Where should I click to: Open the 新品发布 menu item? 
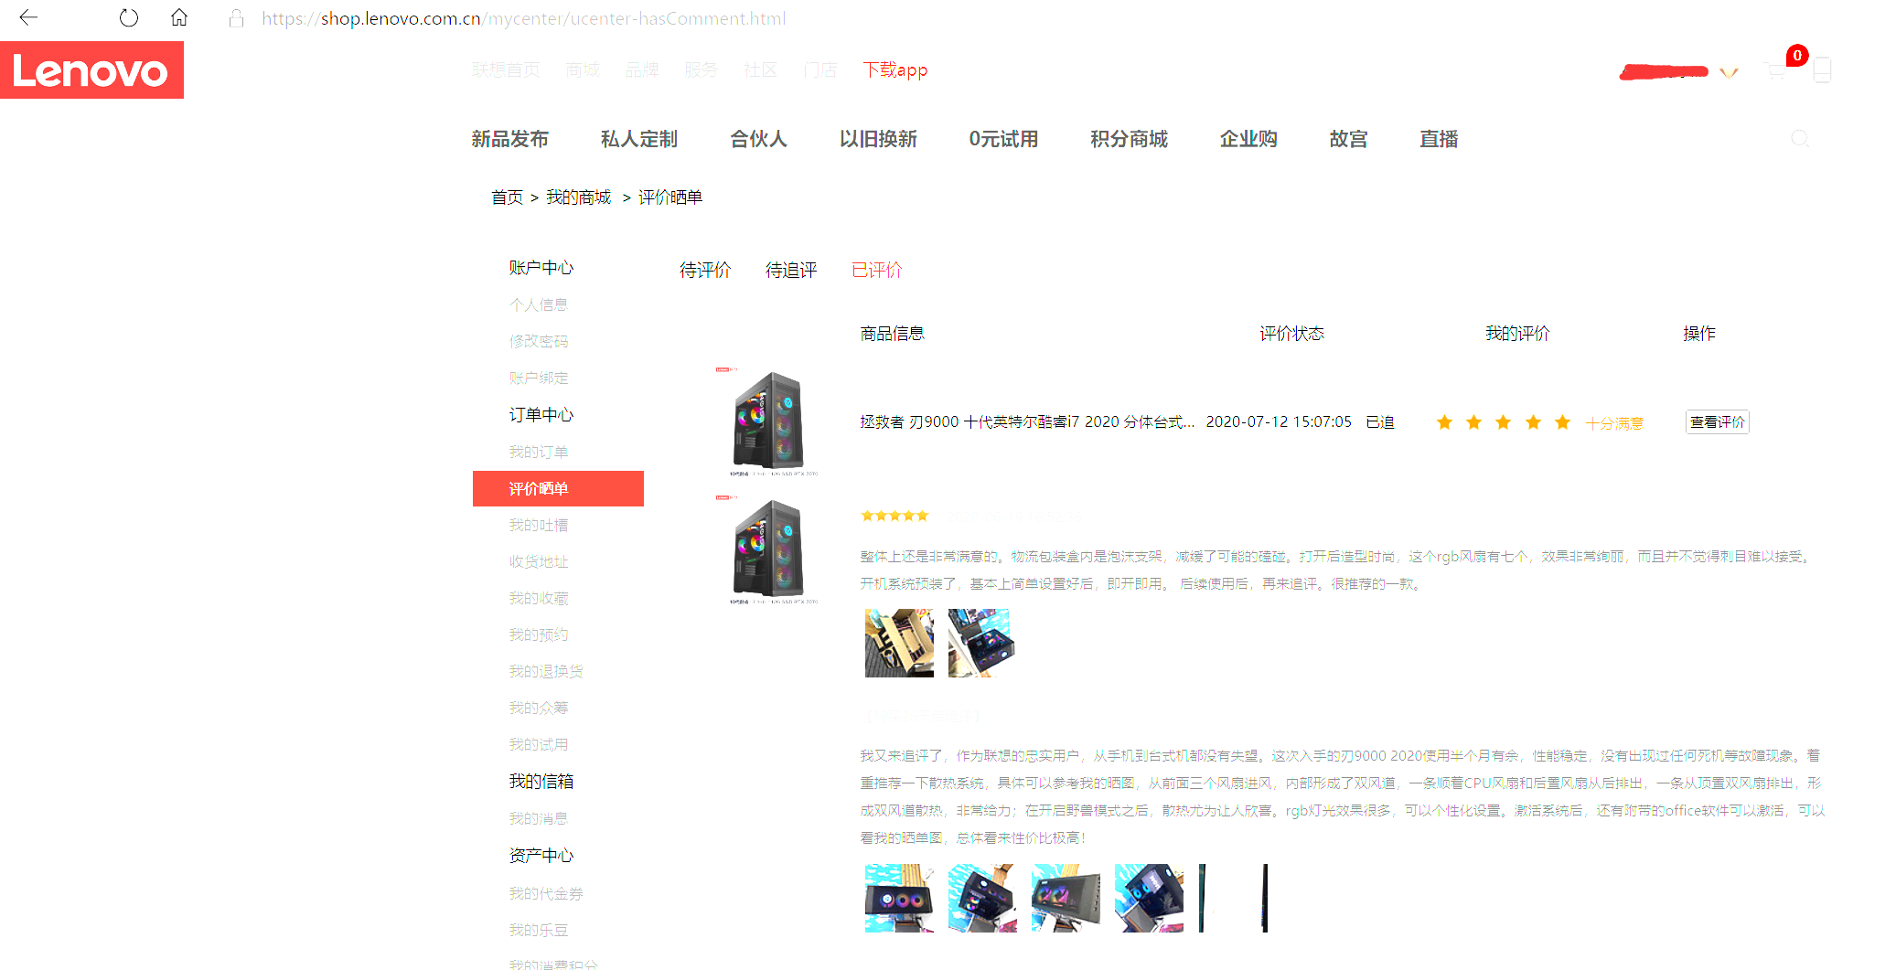point(510,139)
